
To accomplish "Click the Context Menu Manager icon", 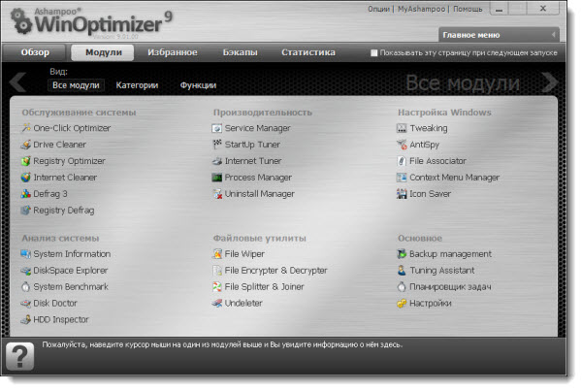I will (402, 178).
